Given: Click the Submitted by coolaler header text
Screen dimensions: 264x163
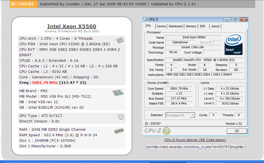Looking at the screenshot, I should point(60,4).
